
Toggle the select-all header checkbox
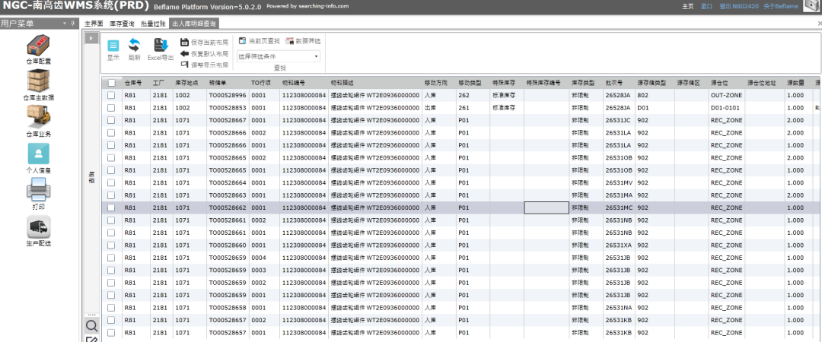tap(111, 83)
